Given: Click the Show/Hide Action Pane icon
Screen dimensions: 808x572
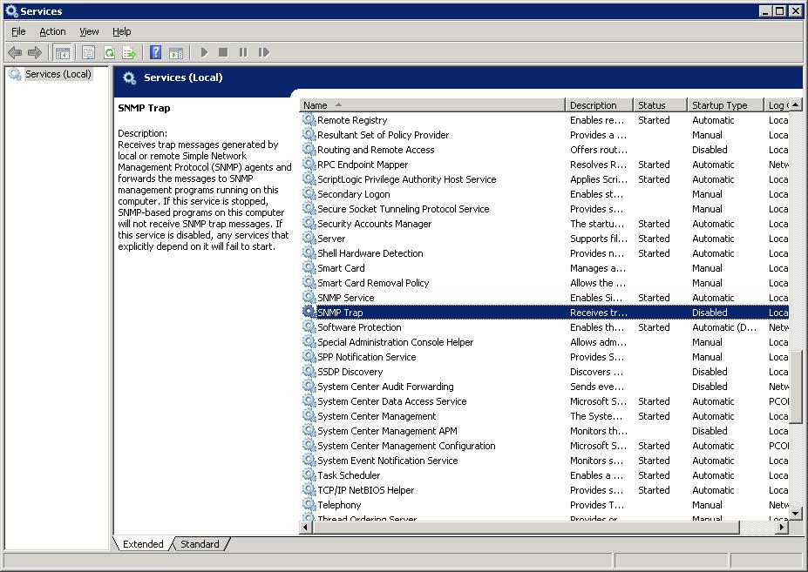Looking at the screenshot, I should tap(175, 53).
